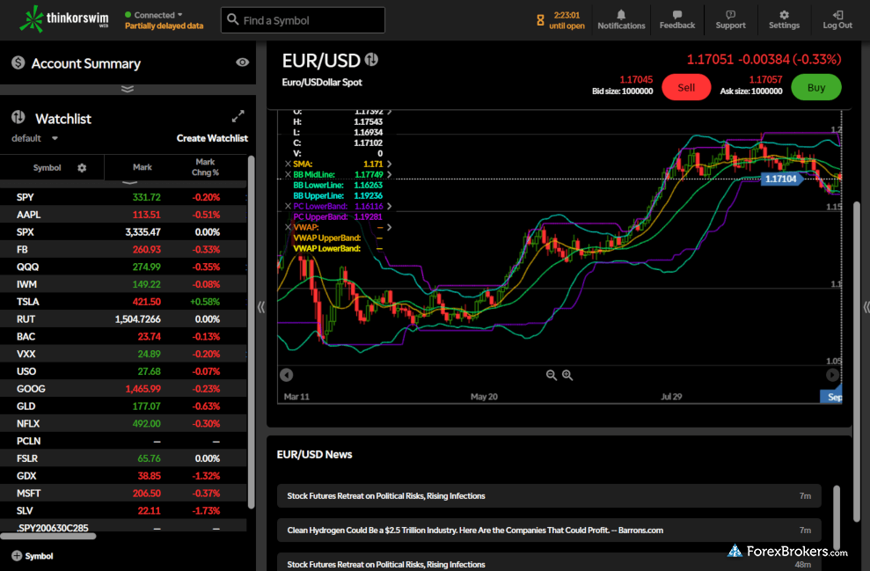
Task: Select AAPL in watchlist
Action: point(124,214)
